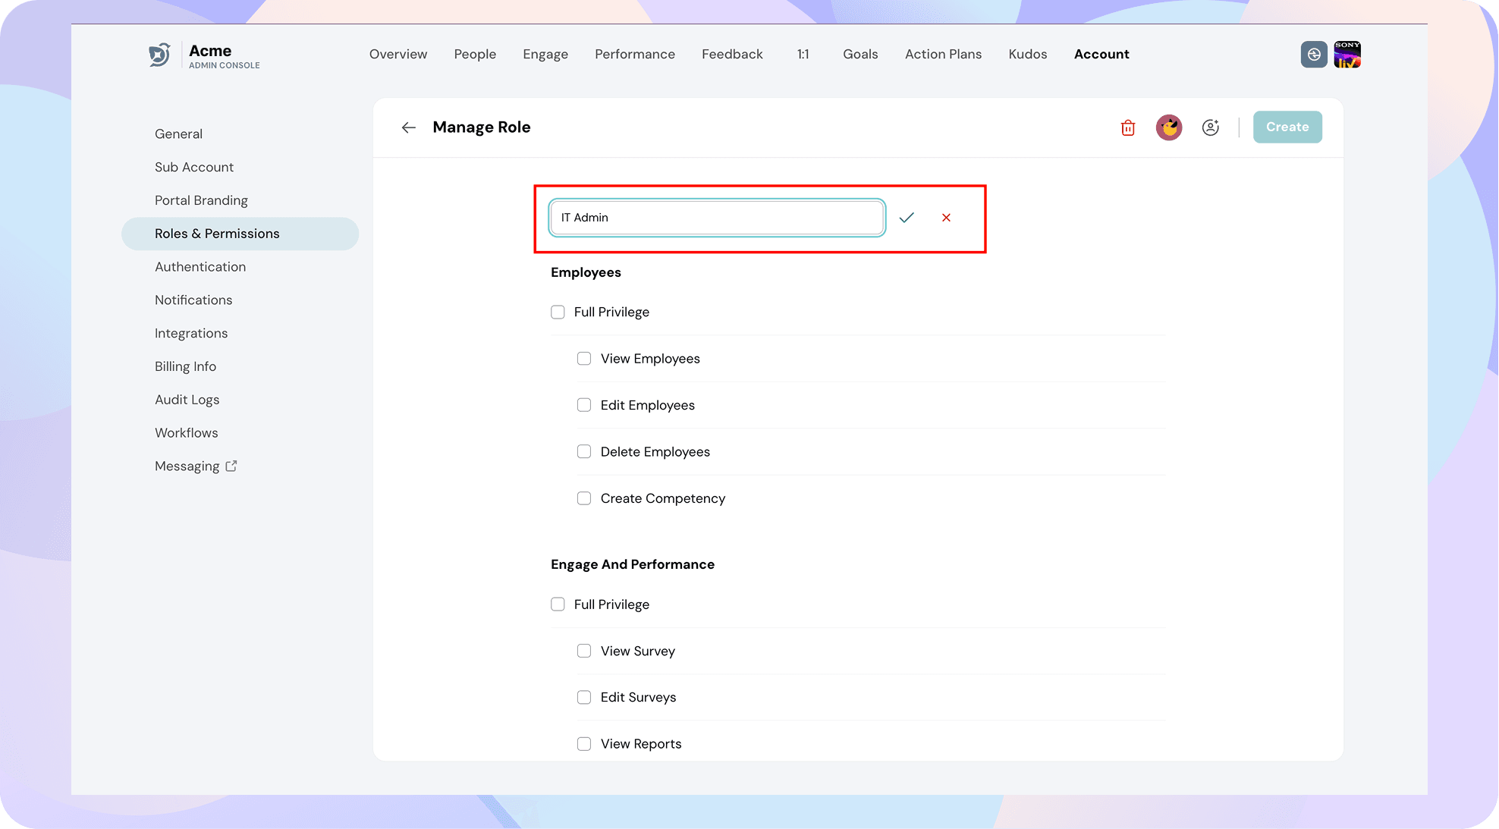The width and height of the screenshot is (1499, 829).
Task: Open the Performance tab
Action: click(x=635, y=55)
